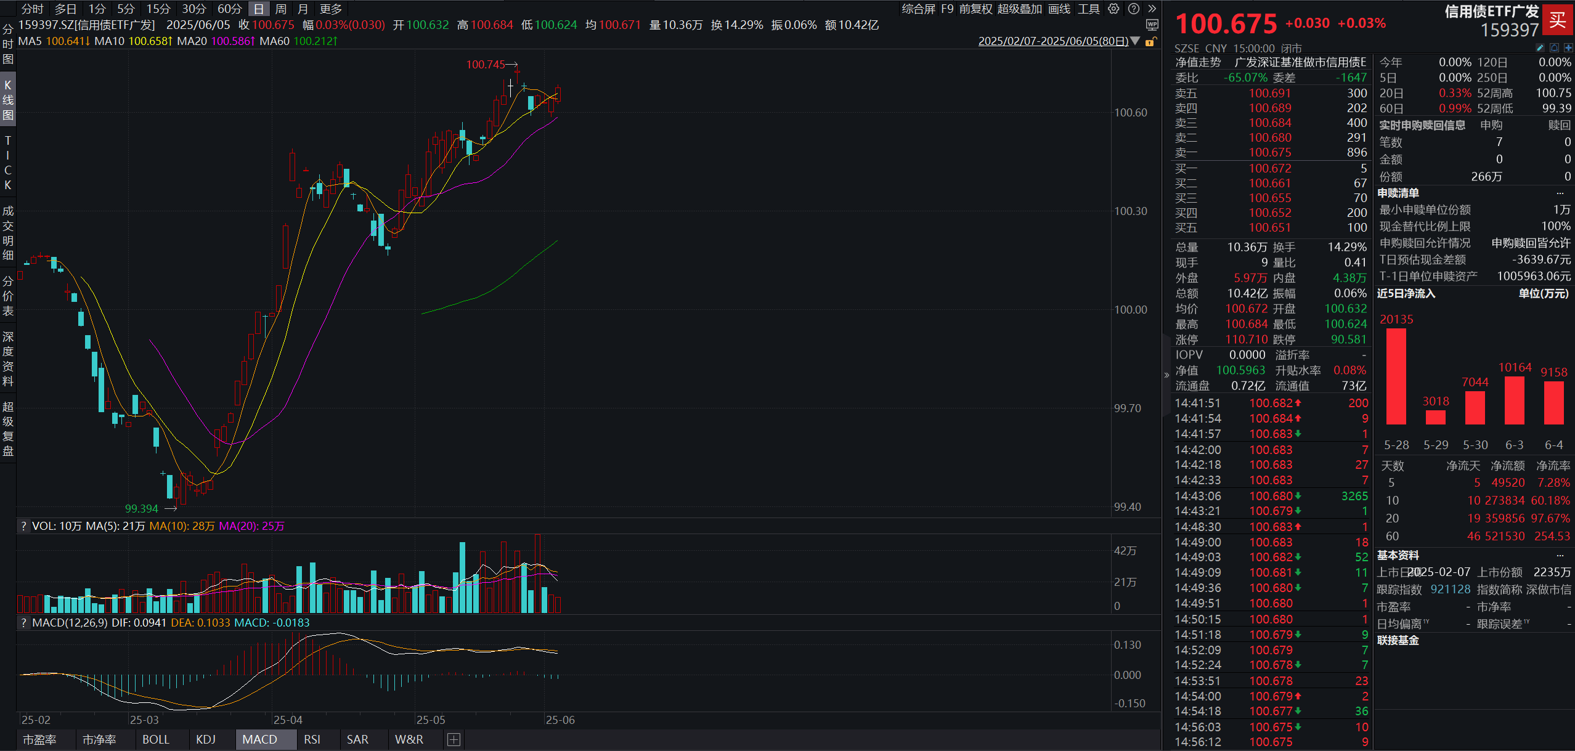Click the 5-28 net inflow bar
The image size is (1575, 751).
(x=1396, y=376)
